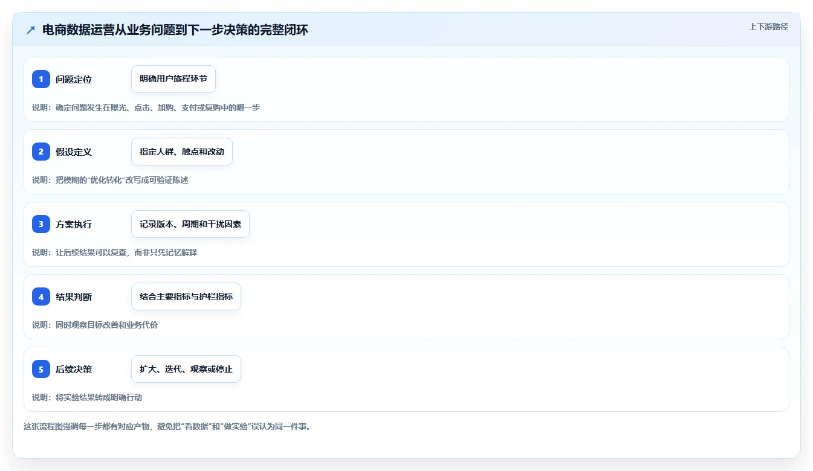Click the 结果判断 step label
Viewport: 813px width, 471px height.
[x=74, y=296]
